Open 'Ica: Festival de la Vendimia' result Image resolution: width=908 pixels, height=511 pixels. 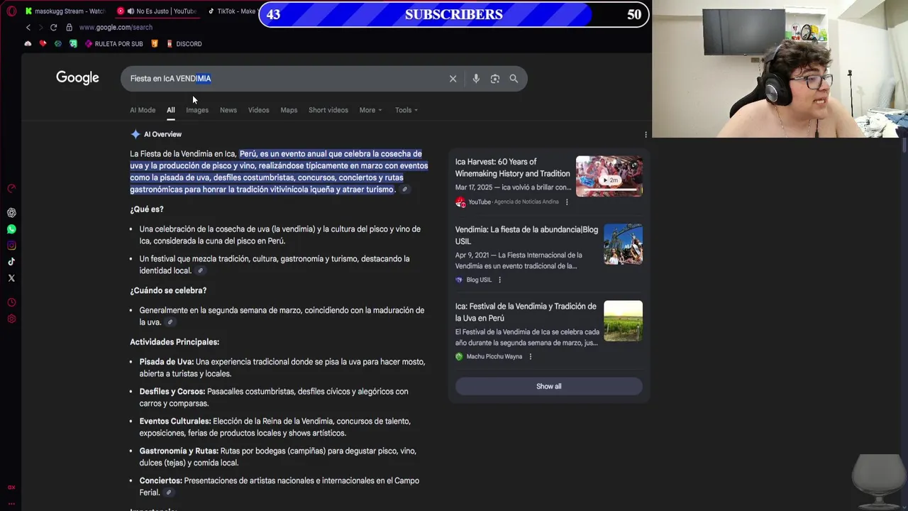pyautogui.click(x=526, y=312)
